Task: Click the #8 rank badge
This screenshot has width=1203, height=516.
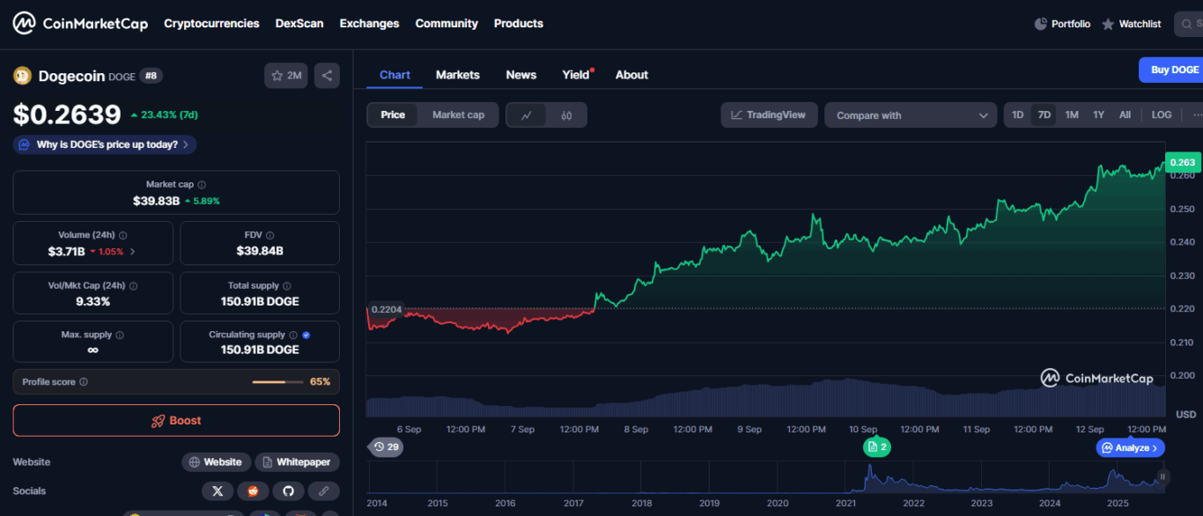Action: 151,76
